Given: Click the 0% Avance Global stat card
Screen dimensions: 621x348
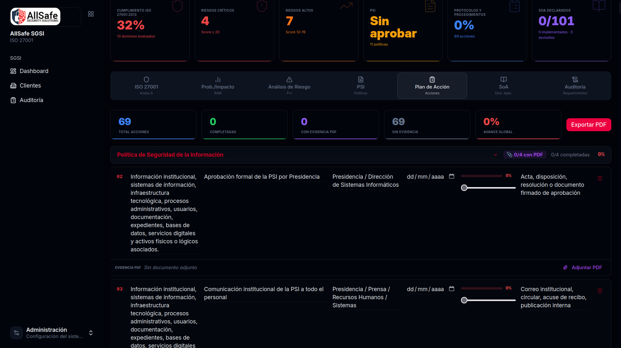Looking at the screenshot, I should (x=518, y=125).
